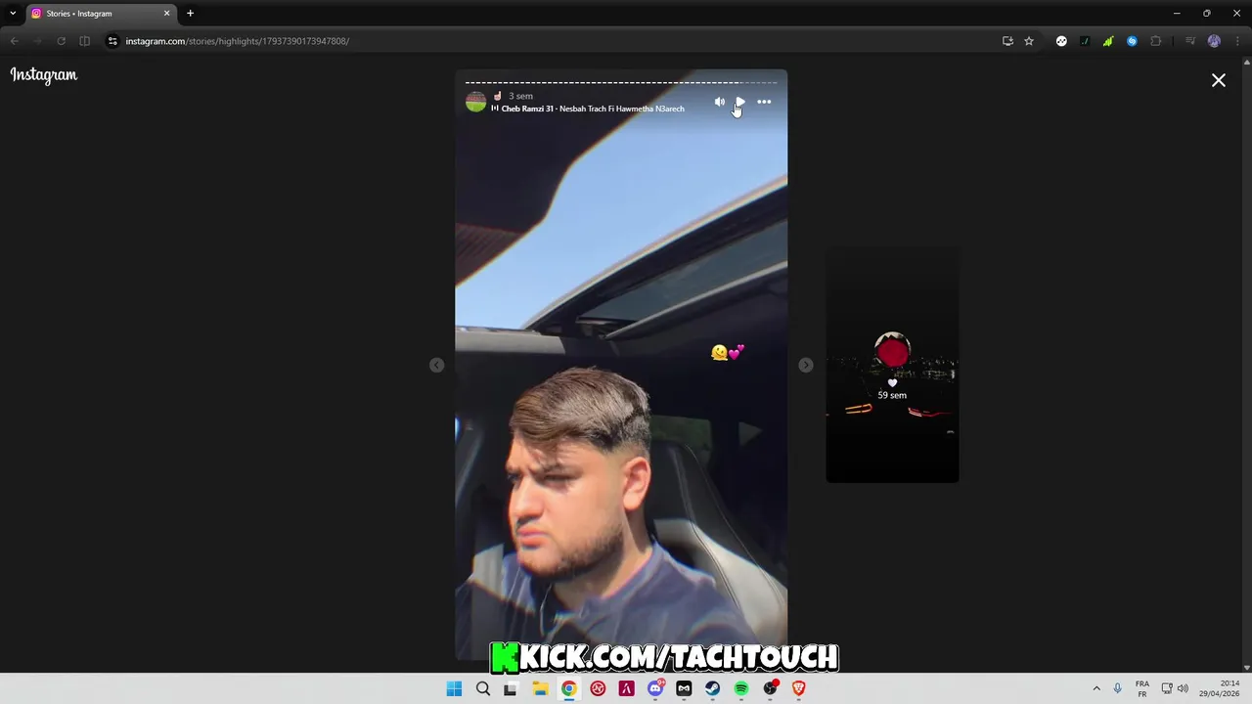
Task: Click the story progress bar
Action: click(x=621, y=82)
